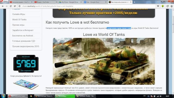Open Заработок в Интернет sidebar item
The height and width of the screenshot is (98, 174).
[x=23, y=30]
